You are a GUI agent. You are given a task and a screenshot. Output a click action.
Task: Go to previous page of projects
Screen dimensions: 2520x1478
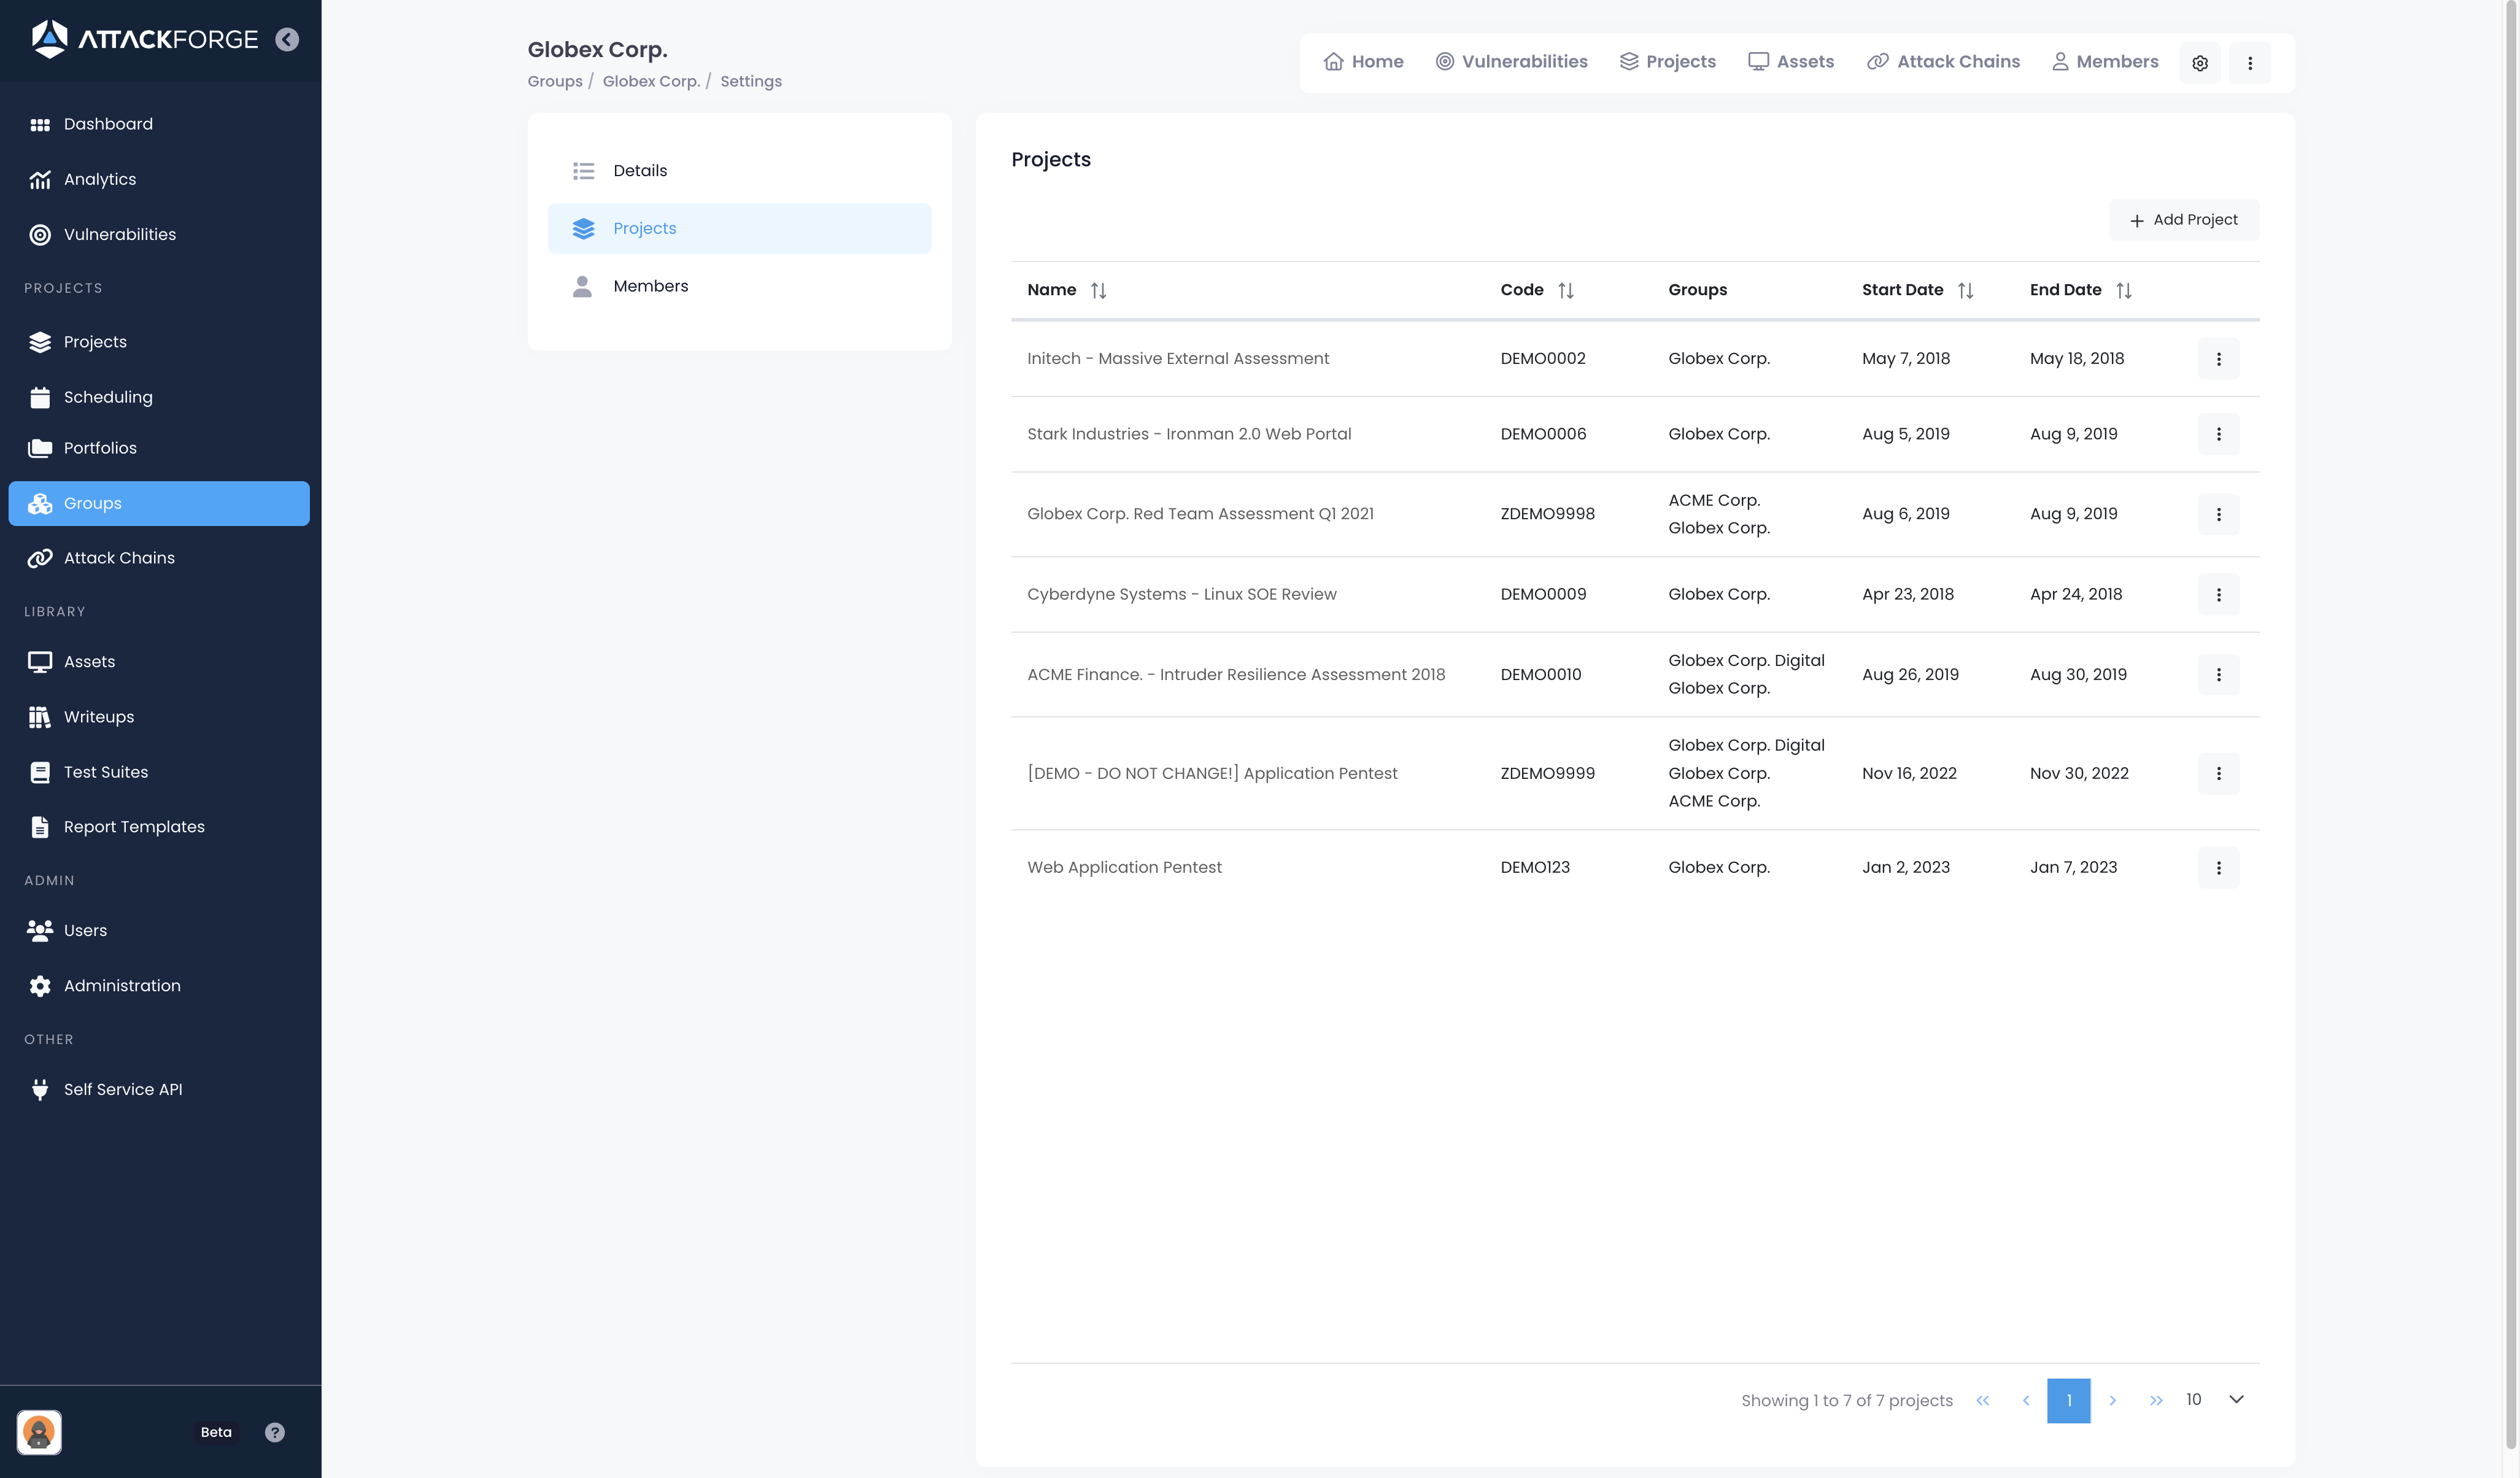[2025, 1401]
